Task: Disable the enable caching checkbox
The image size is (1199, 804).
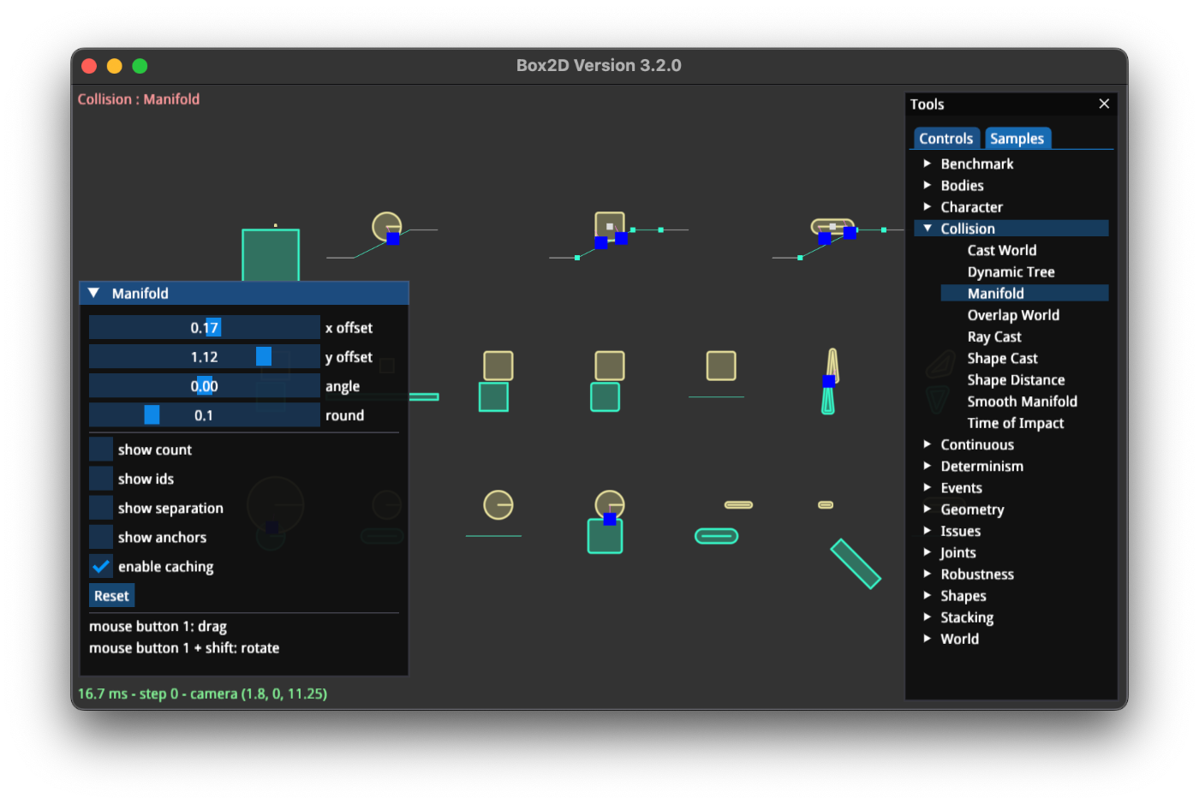Action: coord(101,566)
